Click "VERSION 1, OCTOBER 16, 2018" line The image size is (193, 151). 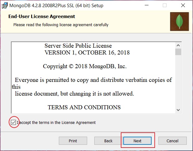coord(87,53)
